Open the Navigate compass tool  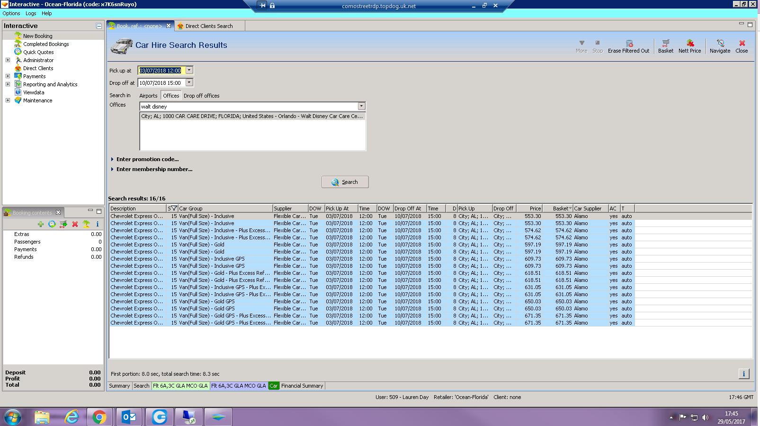pos(720,46)
